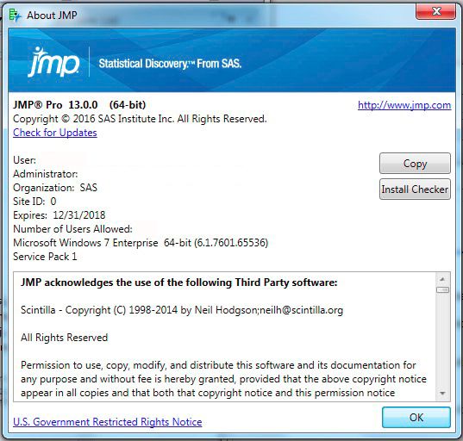The image size is (463, 441).
Task: Click the JMP logo in the banner
Action: coord(53,62)
